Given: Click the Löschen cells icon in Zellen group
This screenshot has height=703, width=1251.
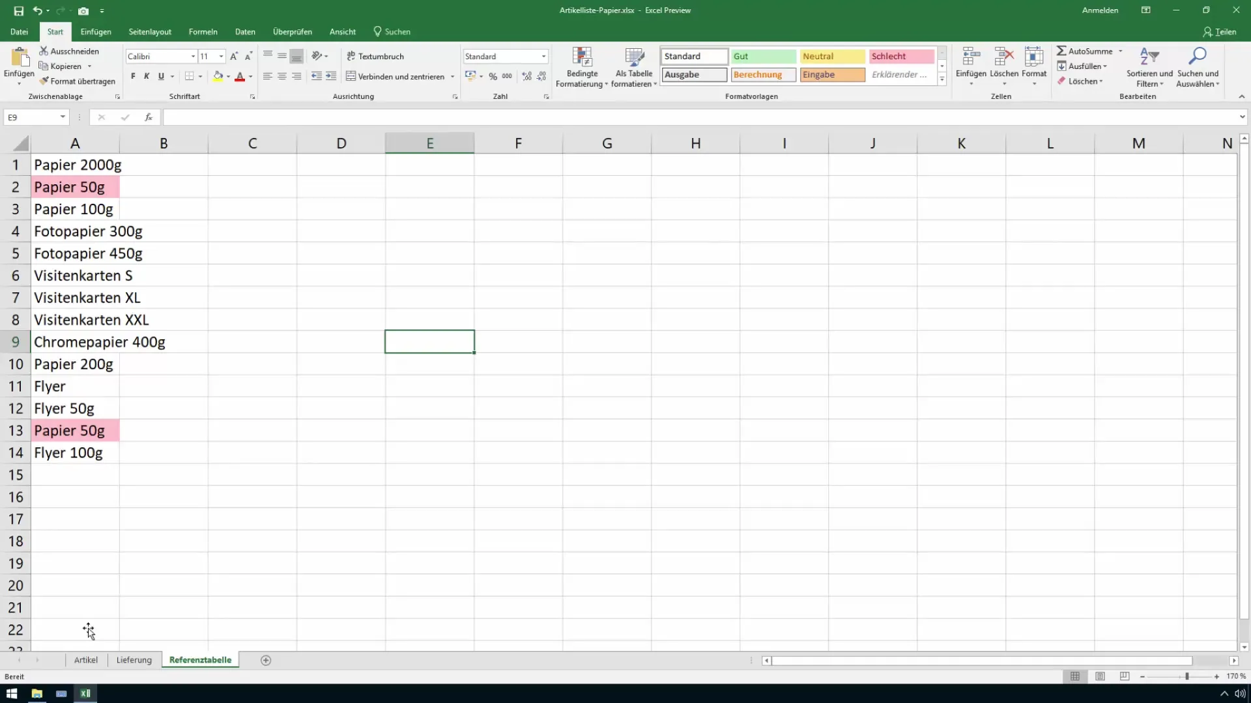Looking at the screenshot, I should click(1004, 66).
